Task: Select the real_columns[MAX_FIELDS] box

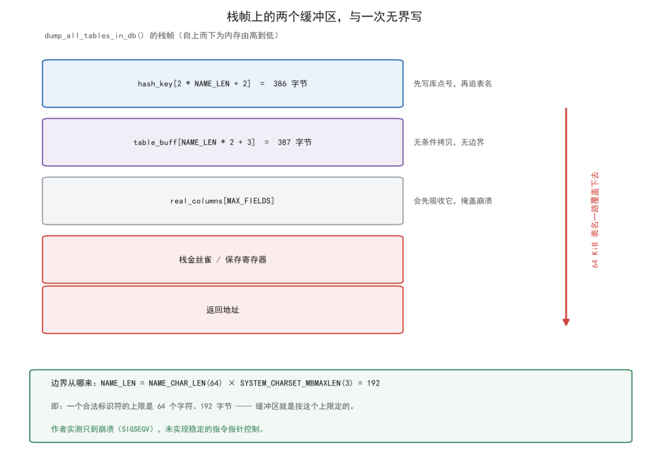Action: [x=223, y=201]
